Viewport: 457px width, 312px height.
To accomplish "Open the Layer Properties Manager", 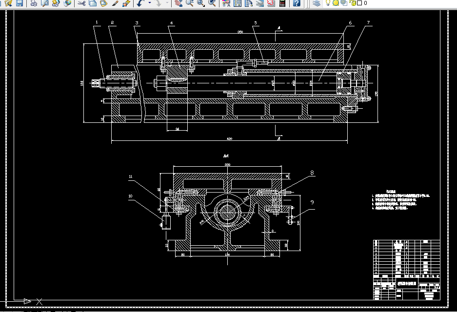I will tap(317, 3).
